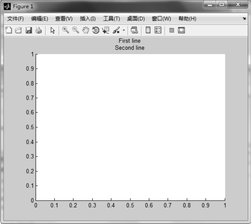Viewport: 251px width, 224px height.
Task: Expand the Brush tool color dropdown arrow
Action: 124,30
